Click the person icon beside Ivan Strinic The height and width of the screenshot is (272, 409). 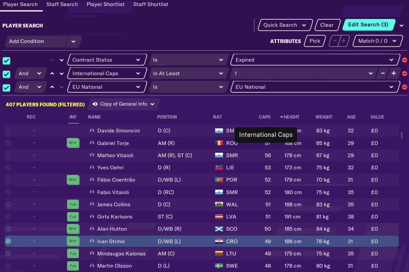click(x=92, y=242)
